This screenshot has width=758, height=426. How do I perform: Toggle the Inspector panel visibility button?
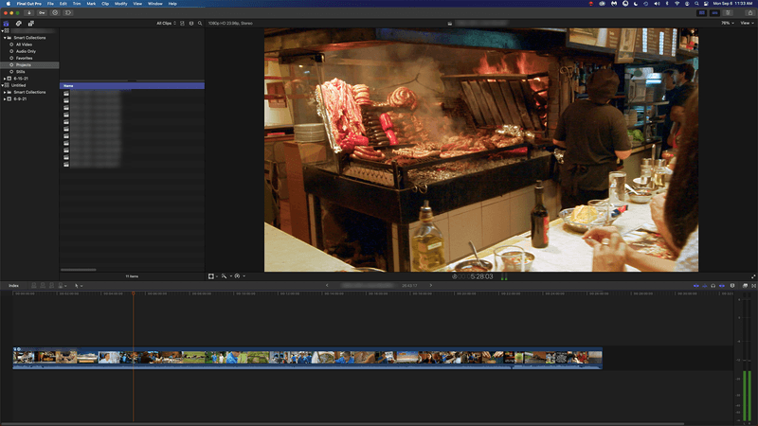pyautogui.click(x=728, y=13)
